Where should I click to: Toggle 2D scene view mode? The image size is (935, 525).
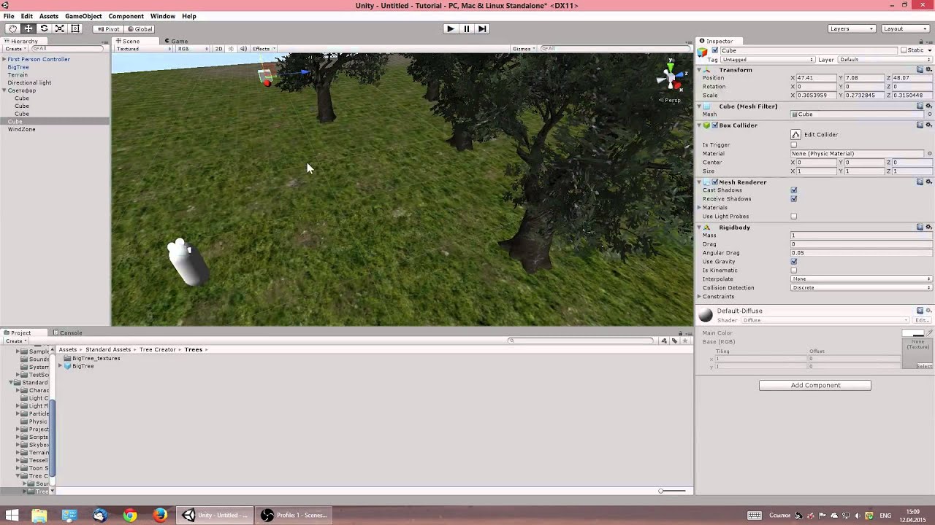pos(218,49)
